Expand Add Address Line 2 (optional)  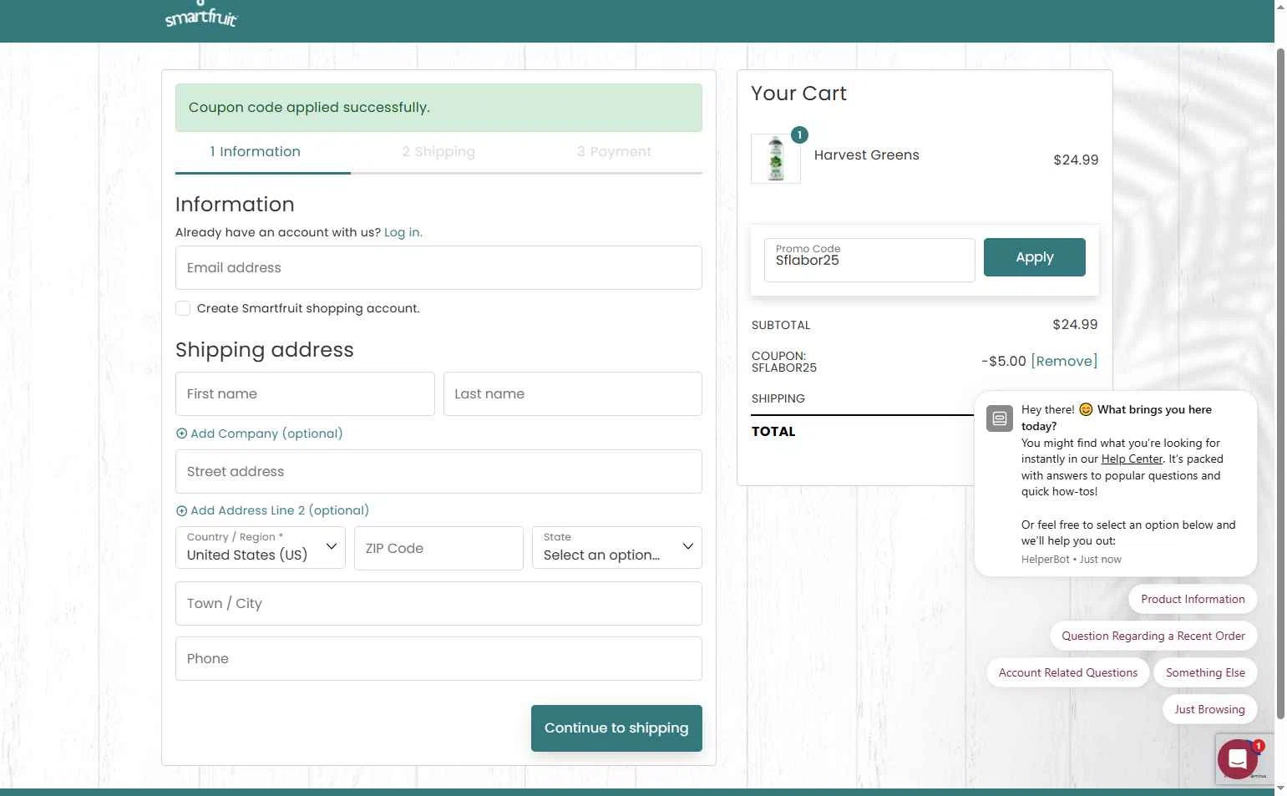(x=272, y=510)
